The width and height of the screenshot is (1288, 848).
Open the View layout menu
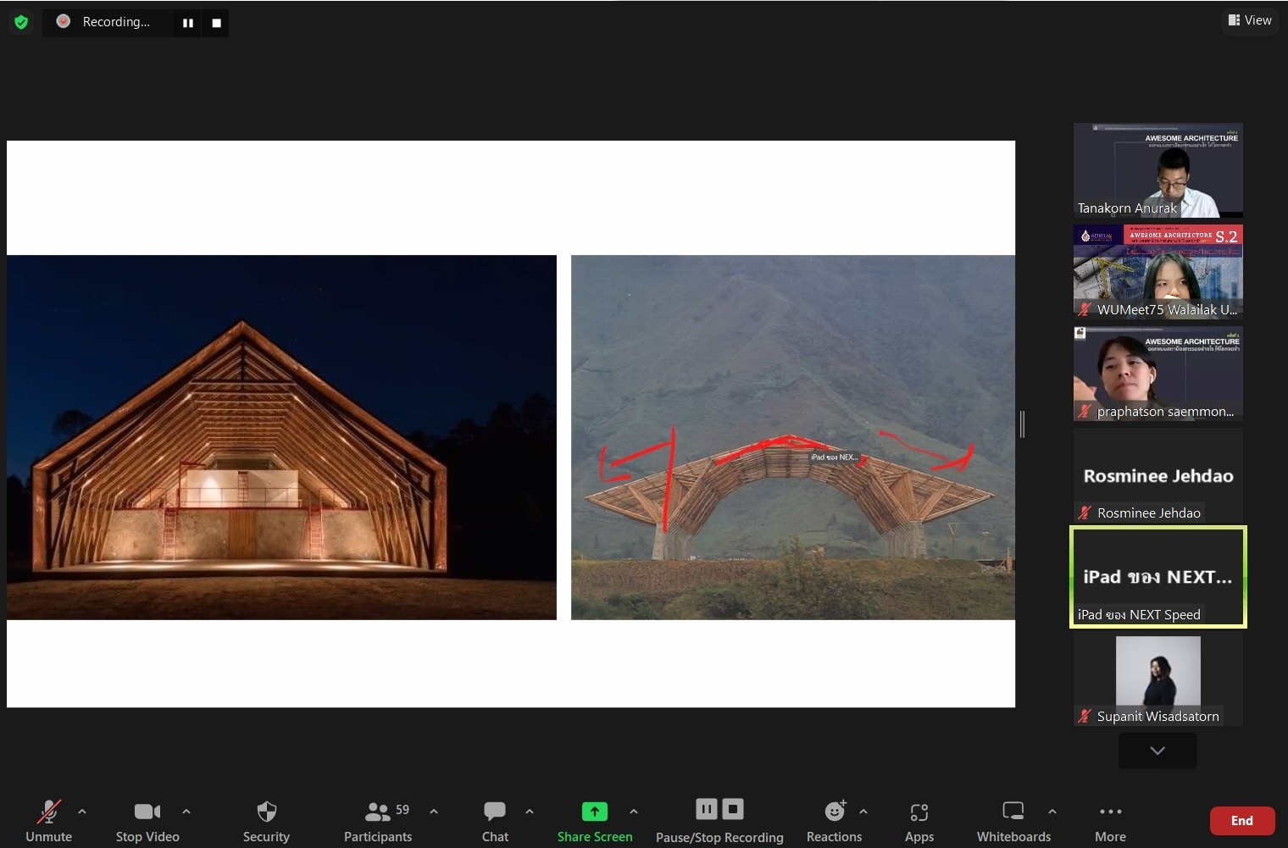[1250, 20]
